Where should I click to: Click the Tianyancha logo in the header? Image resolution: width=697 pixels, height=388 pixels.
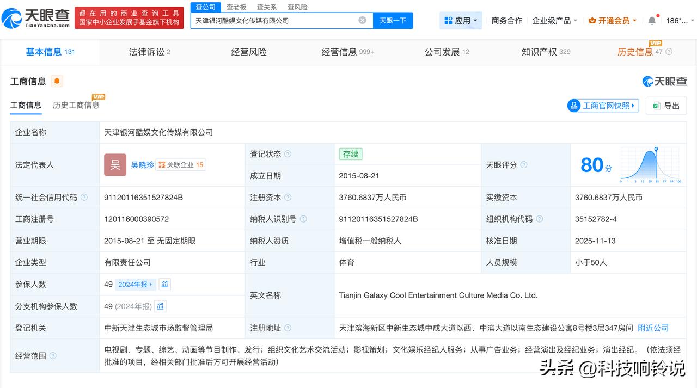point(36,18)
